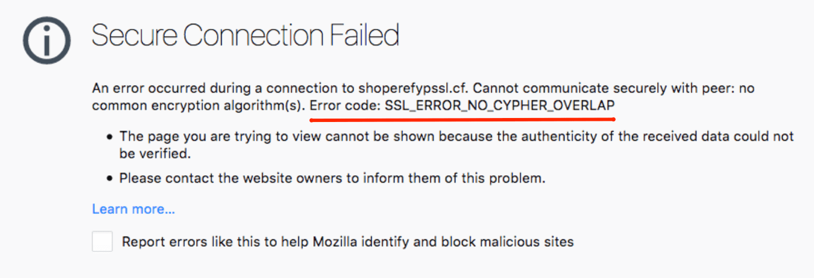The height and width of the screenshot is (278, 814).
Task: Click the red underline beneath the error code
Action: click(462, 120)
